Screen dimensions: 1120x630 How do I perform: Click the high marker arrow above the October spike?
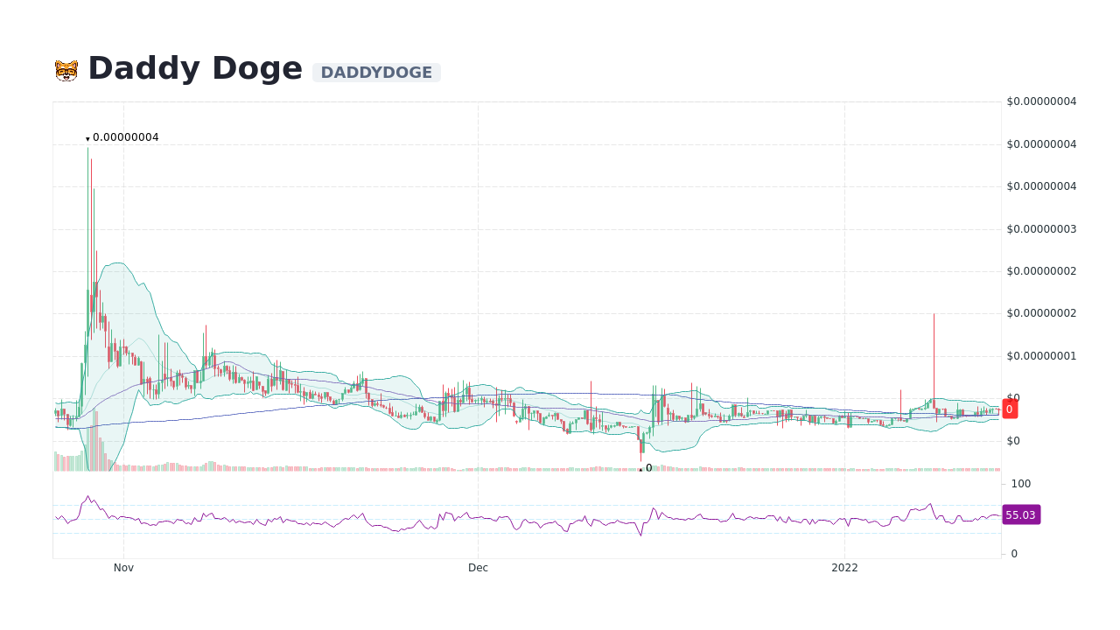click(x=87, y=137)
